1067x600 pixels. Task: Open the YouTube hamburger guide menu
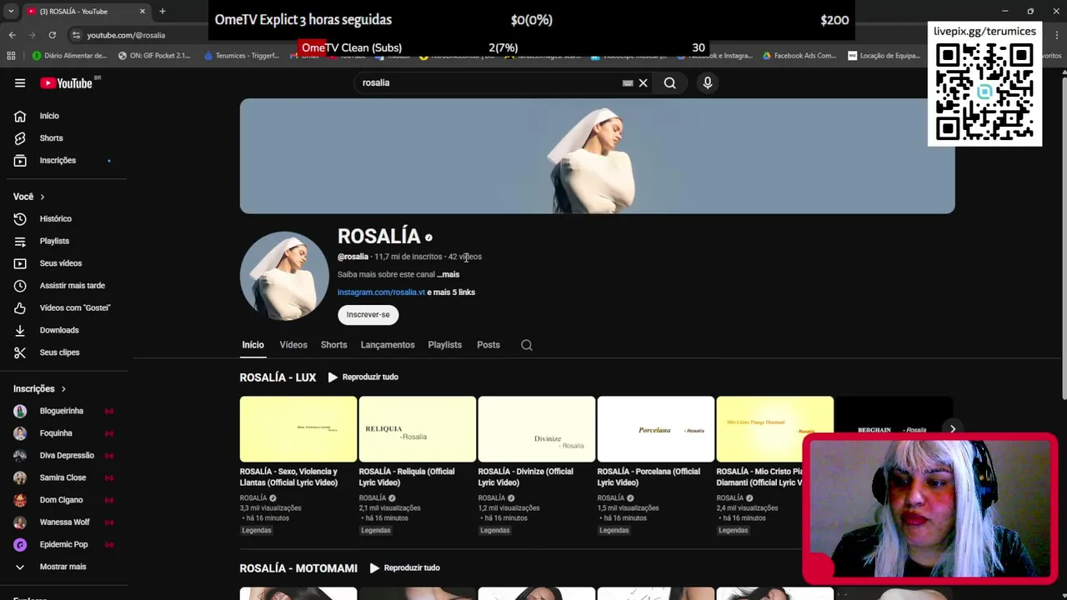[20, 82]
